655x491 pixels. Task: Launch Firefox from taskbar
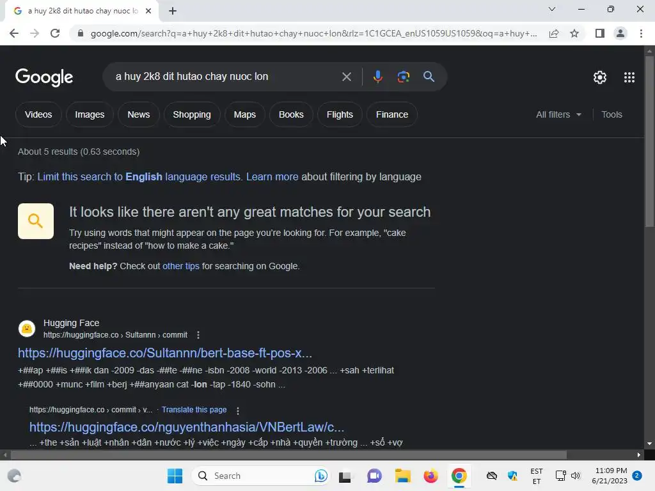click(x=430, y=476)
